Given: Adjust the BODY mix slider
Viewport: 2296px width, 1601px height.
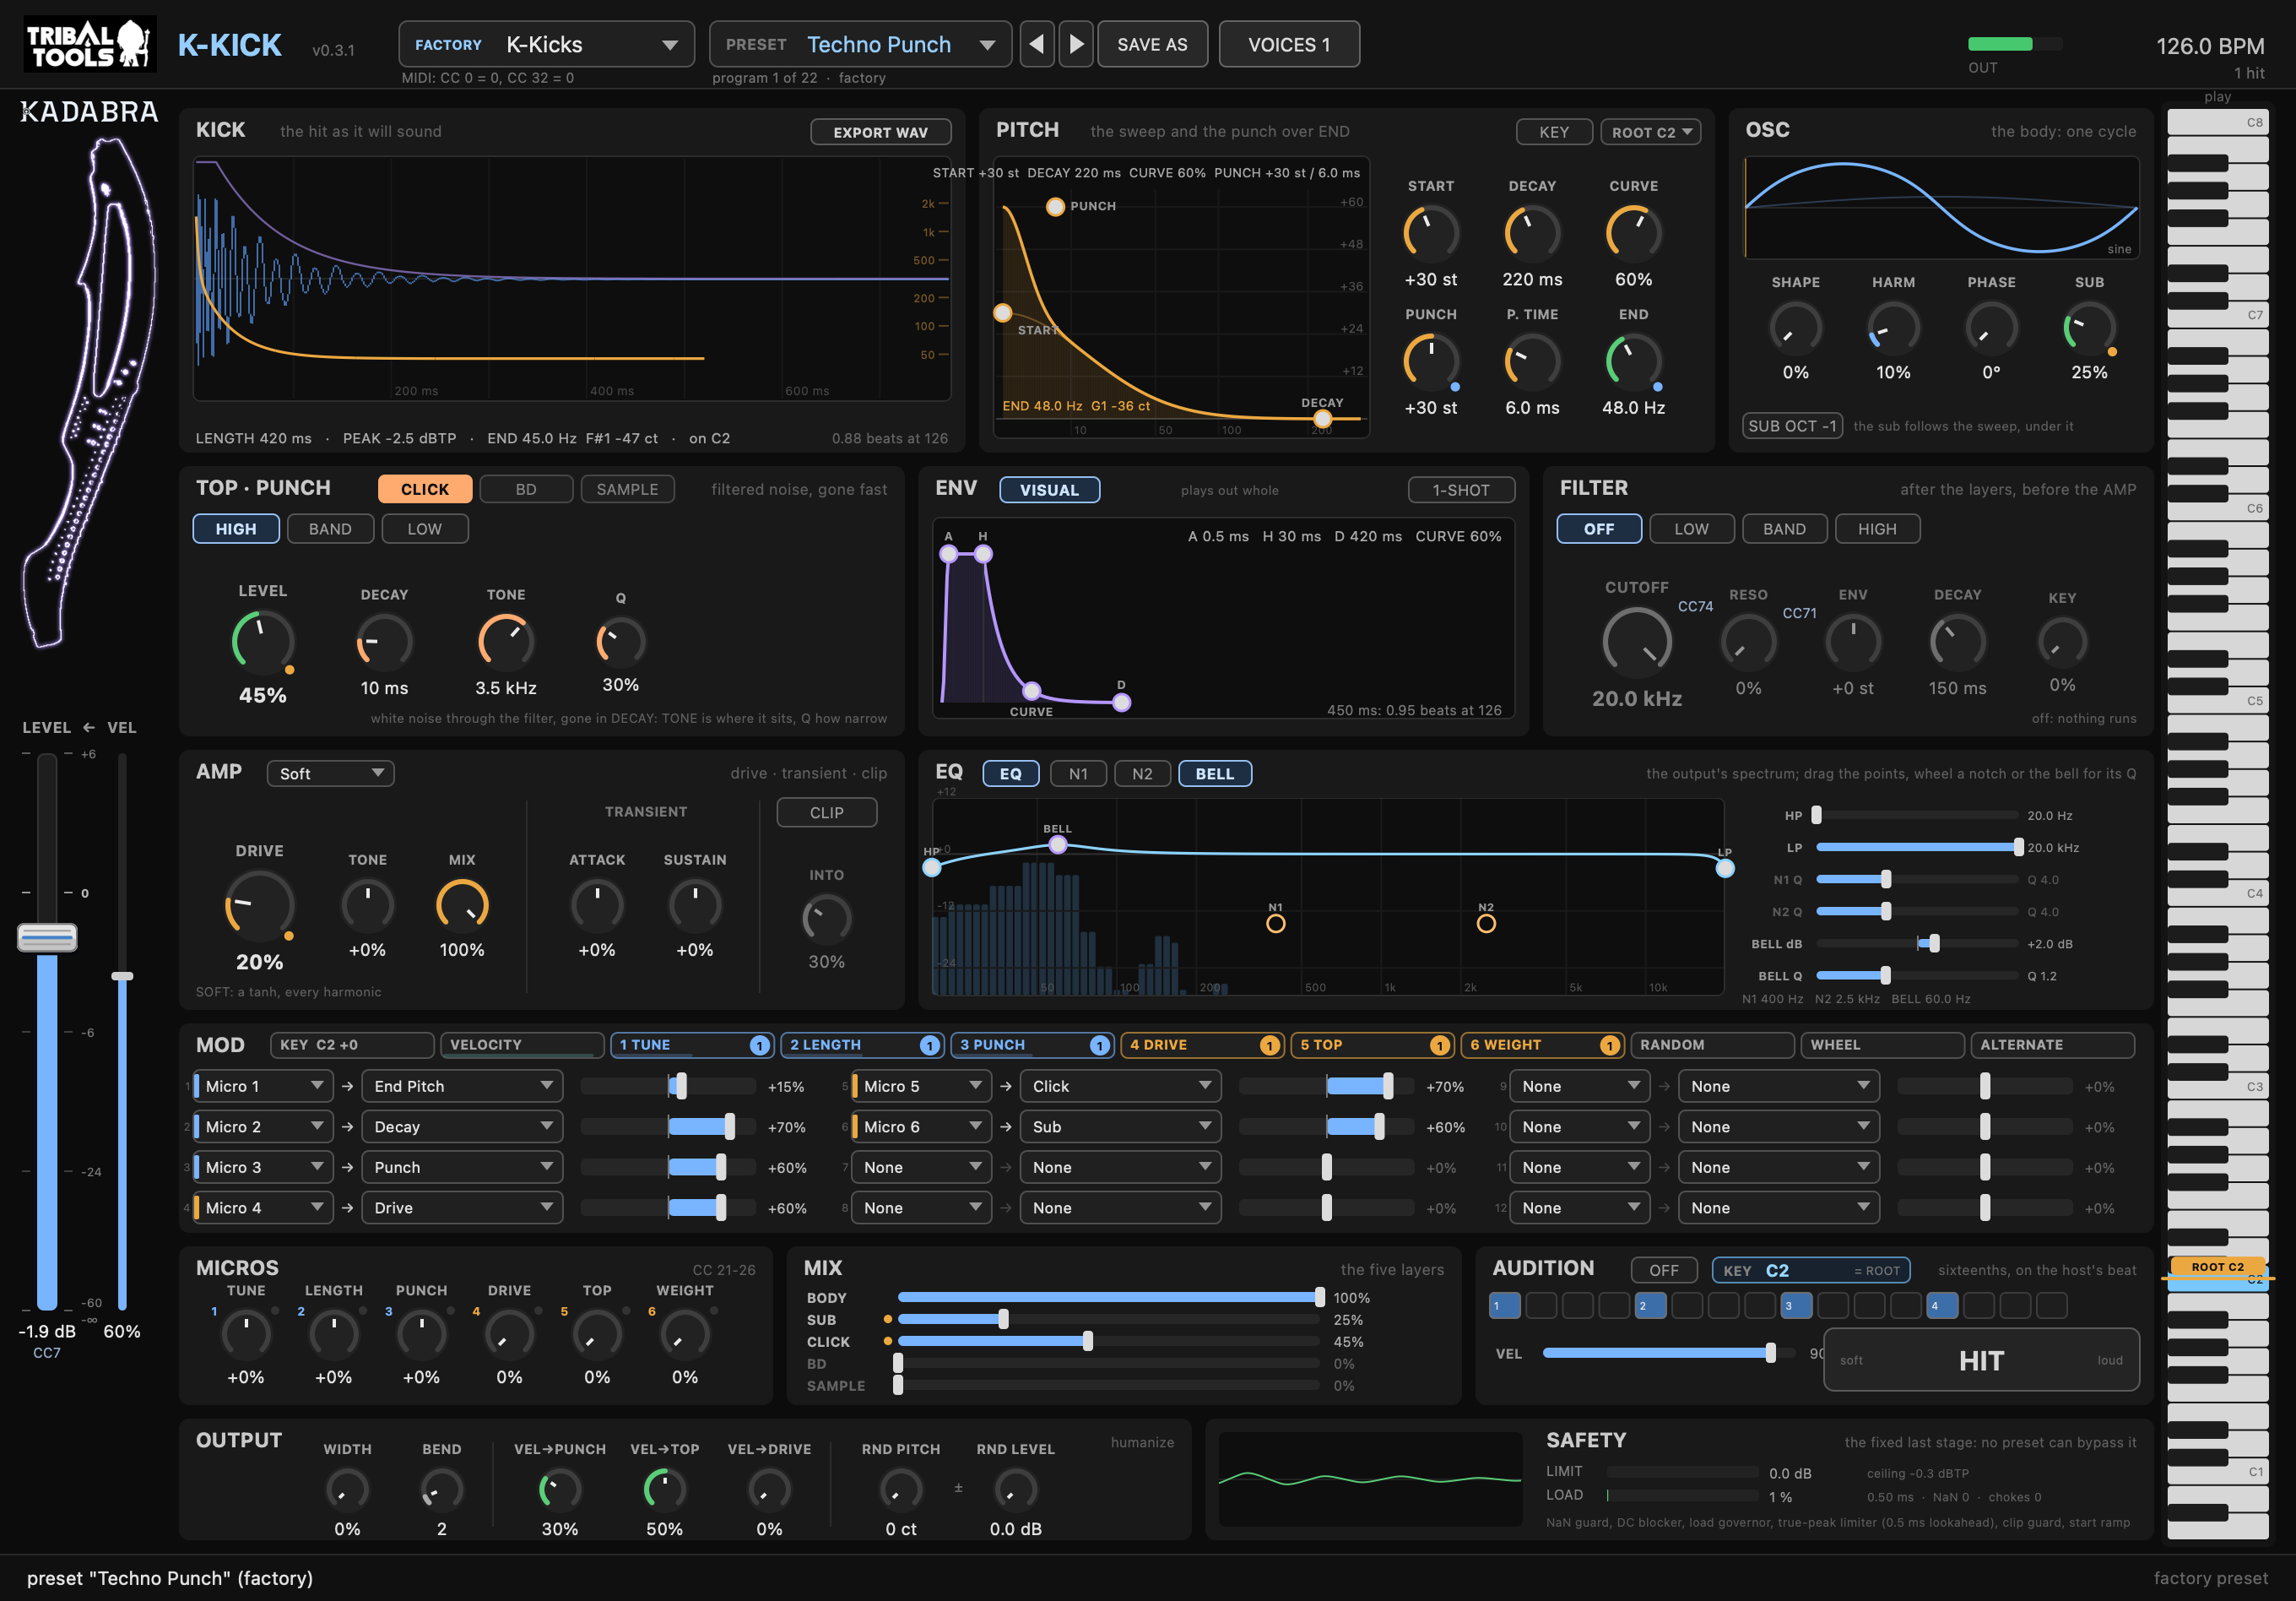Looking at the screenshot, I should pos(1108,1298).
